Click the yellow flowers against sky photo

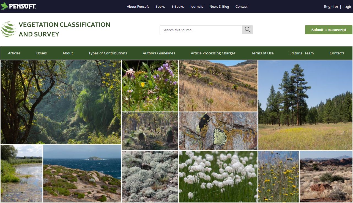(278, 177)
